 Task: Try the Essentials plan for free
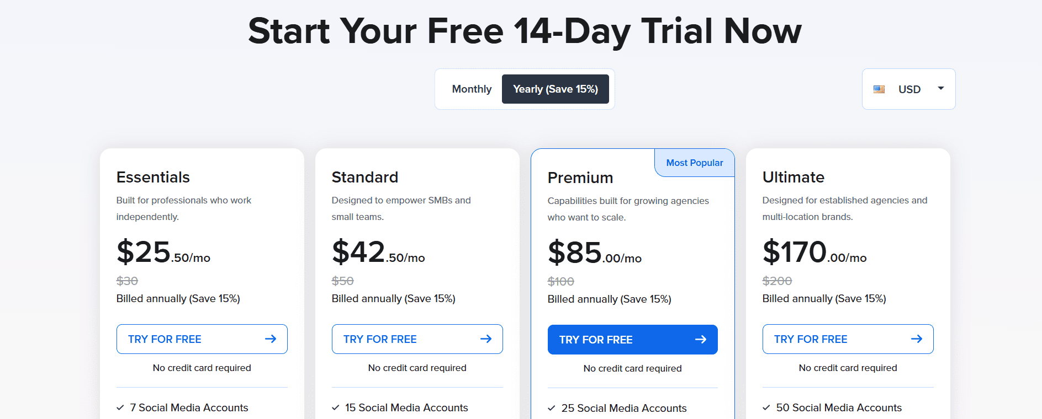pos(202,339)
